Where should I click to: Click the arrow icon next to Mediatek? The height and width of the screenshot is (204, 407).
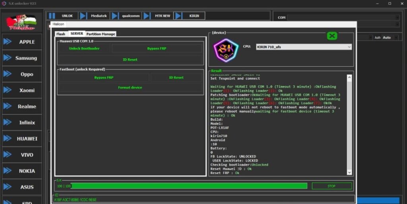tap(83, 16)
